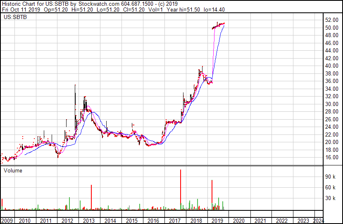
Task: Click the 'Op=51.20' open price value
Action: [56, 9]
